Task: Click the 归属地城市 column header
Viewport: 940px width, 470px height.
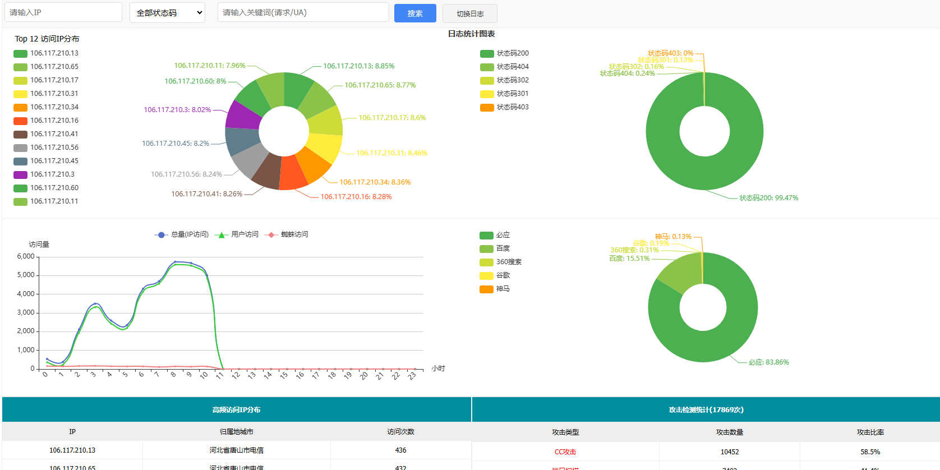Action: (237, 432)
